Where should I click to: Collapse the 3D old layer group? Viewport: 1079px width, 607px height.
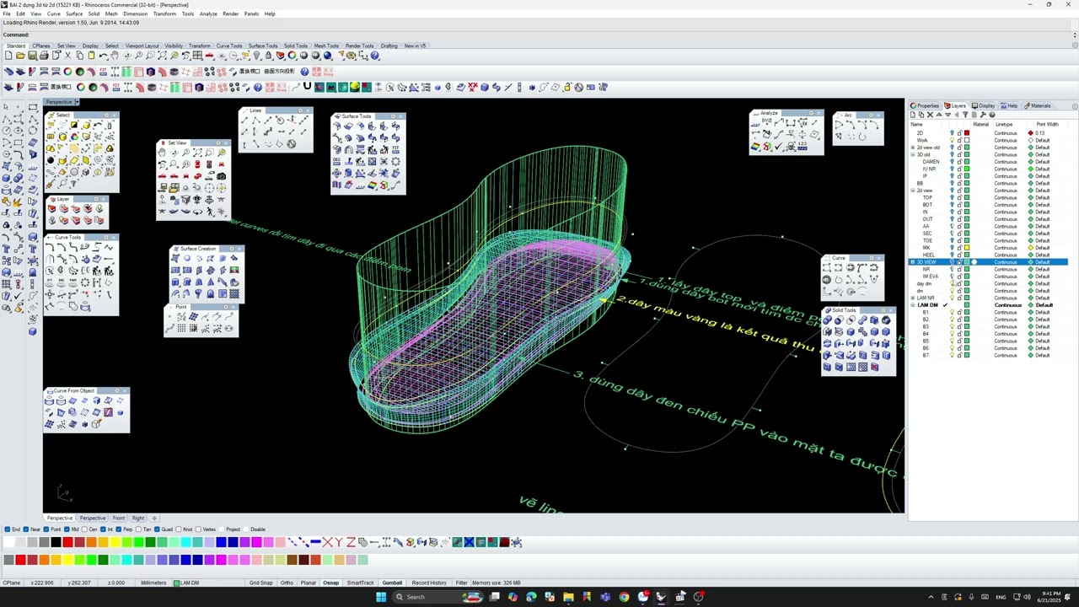click(913, 154)
